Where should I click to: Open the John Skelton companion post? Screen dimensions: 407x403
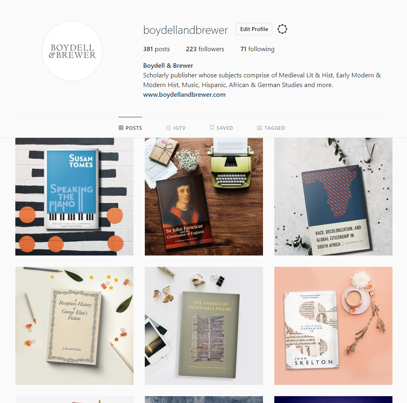333,326
